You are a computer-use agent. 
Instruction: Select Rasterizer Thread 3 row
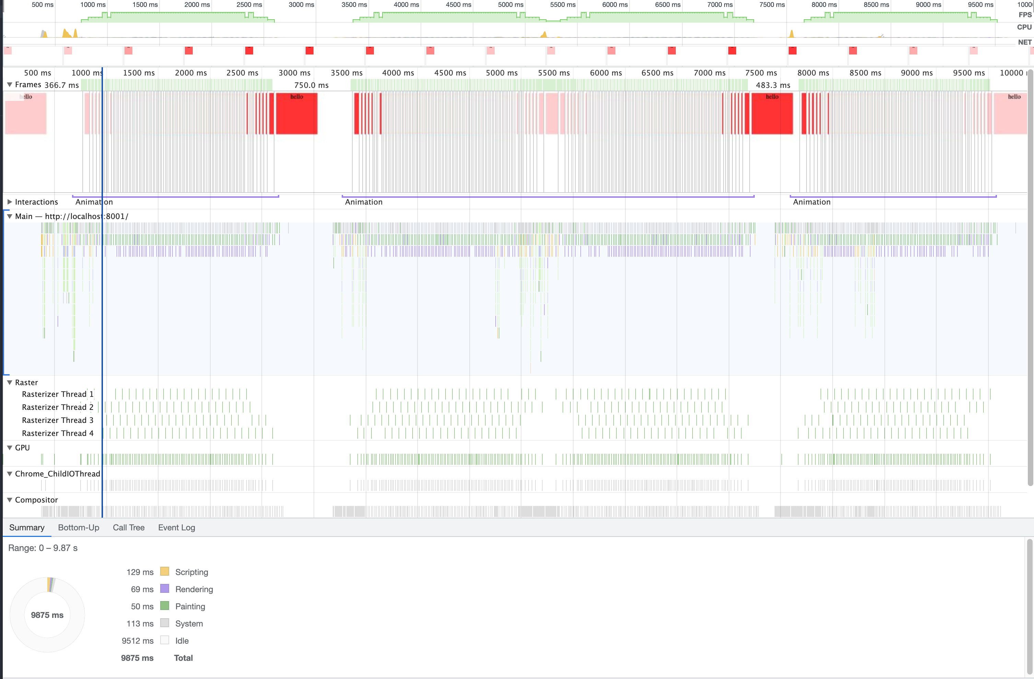click(x=57, y=421)
